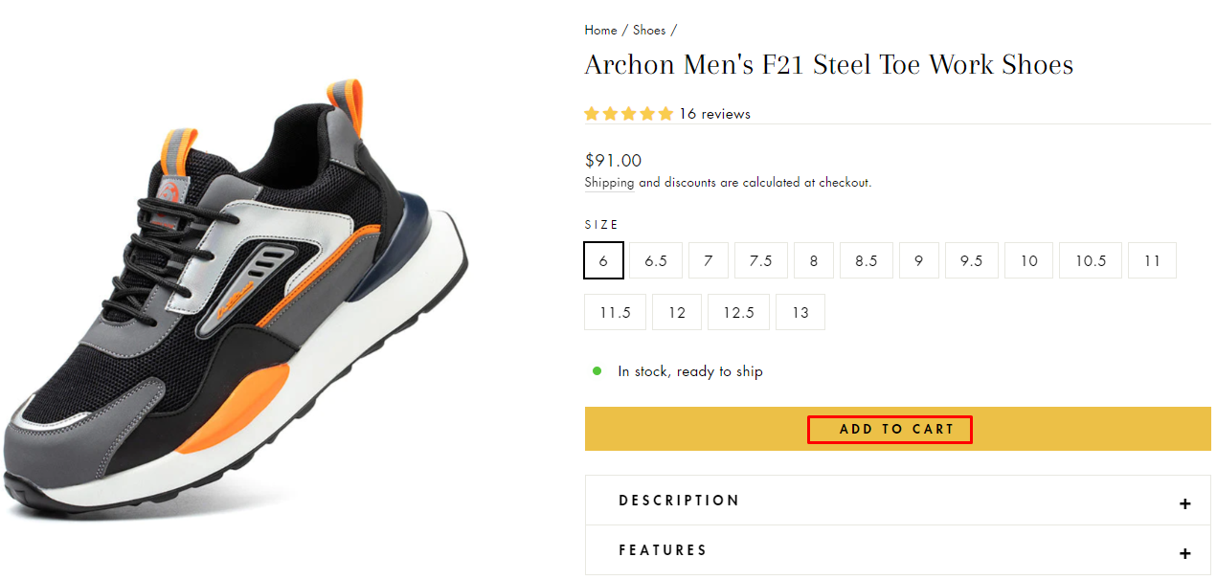Open the 16 reviews link
This screenshot has height=580, width=1217.
click(x=714, y=114)
